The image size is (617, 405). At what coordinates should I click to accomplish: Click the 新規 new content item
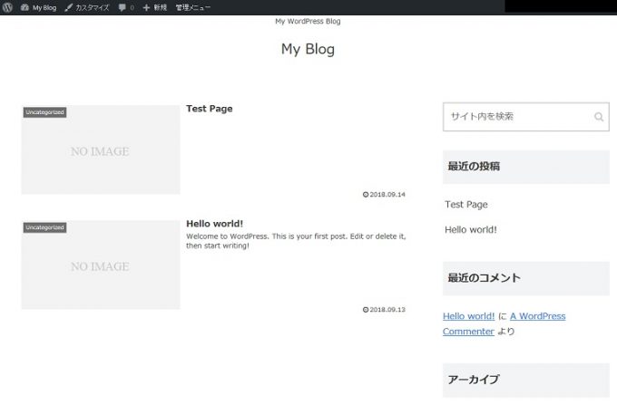coord(154,7)
